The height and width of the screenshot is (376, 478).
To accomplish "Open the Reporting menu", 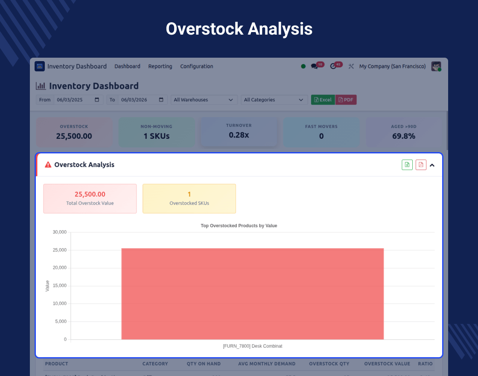I will [x=160, y=66].
